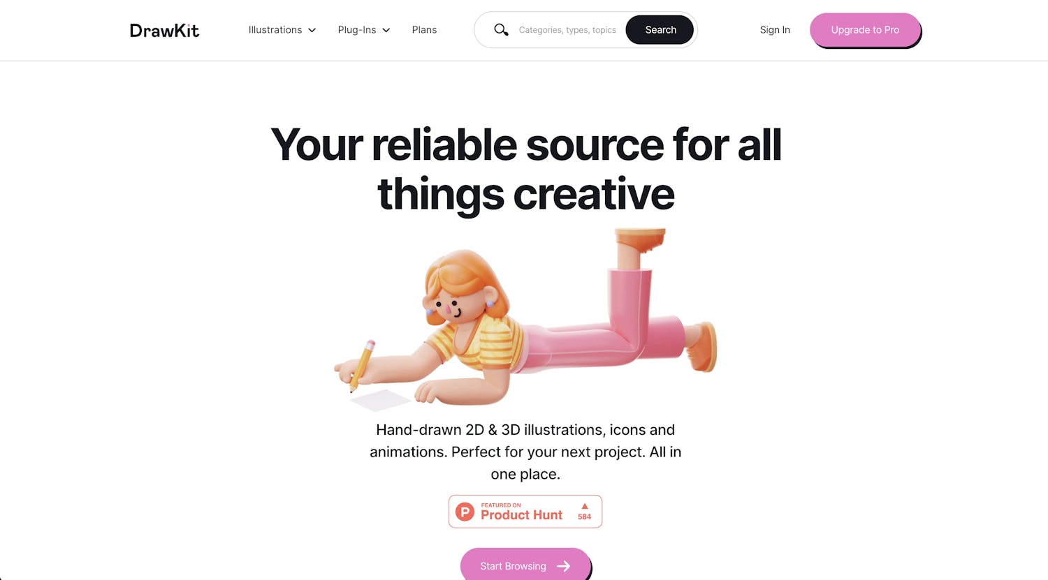The image size is (1048, 580).
Task: Open the Plug-Ins menu label
Action: [357, 30]
